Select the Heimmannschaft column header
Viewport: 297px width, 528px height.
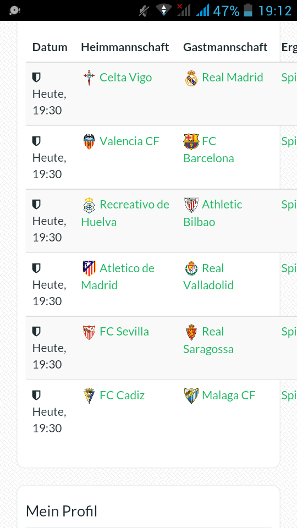125,47
